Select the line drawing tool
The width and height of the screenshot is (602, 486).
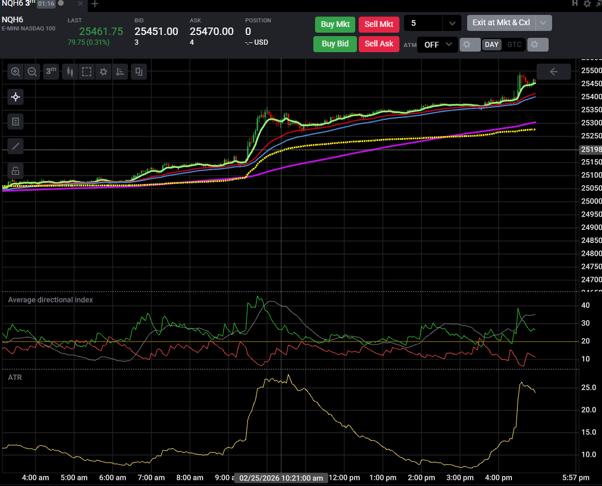15,146
